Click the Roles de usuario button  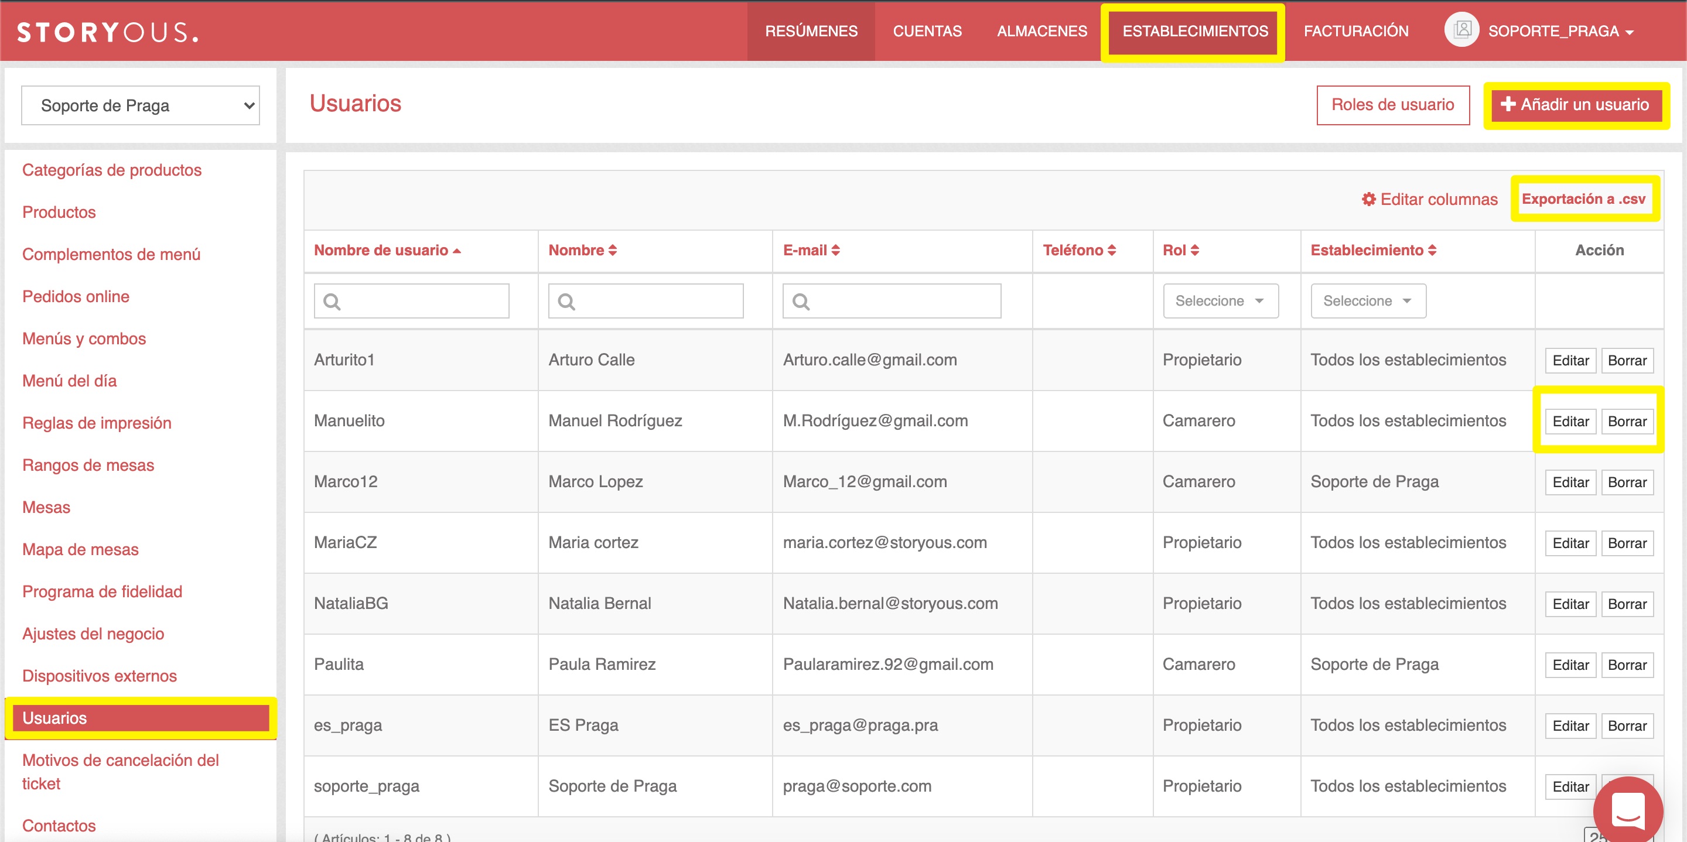click(x=1393, y=105)
